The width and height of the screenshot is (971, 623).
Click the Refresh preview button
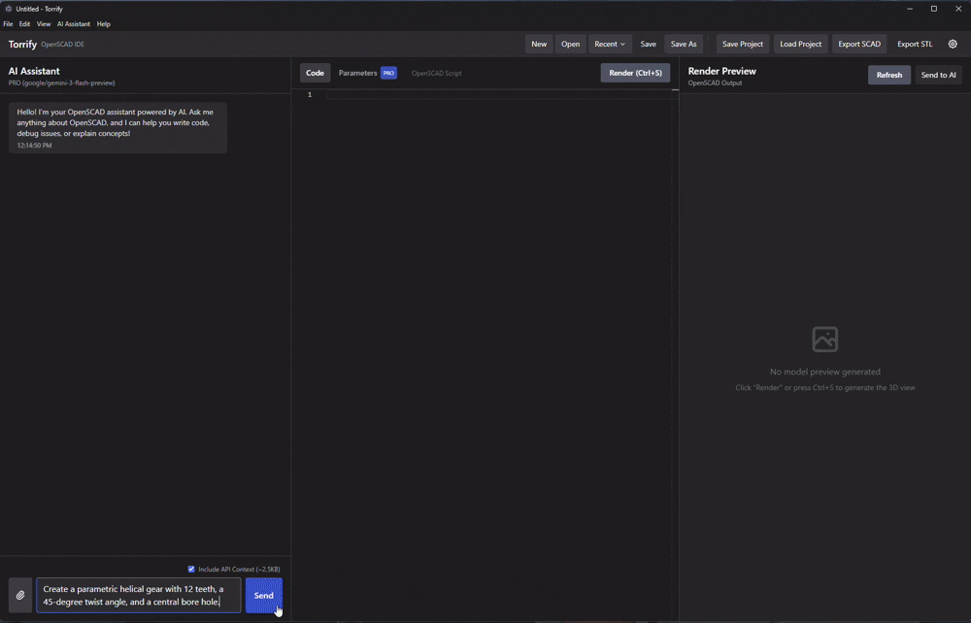[x=888, y=75]
